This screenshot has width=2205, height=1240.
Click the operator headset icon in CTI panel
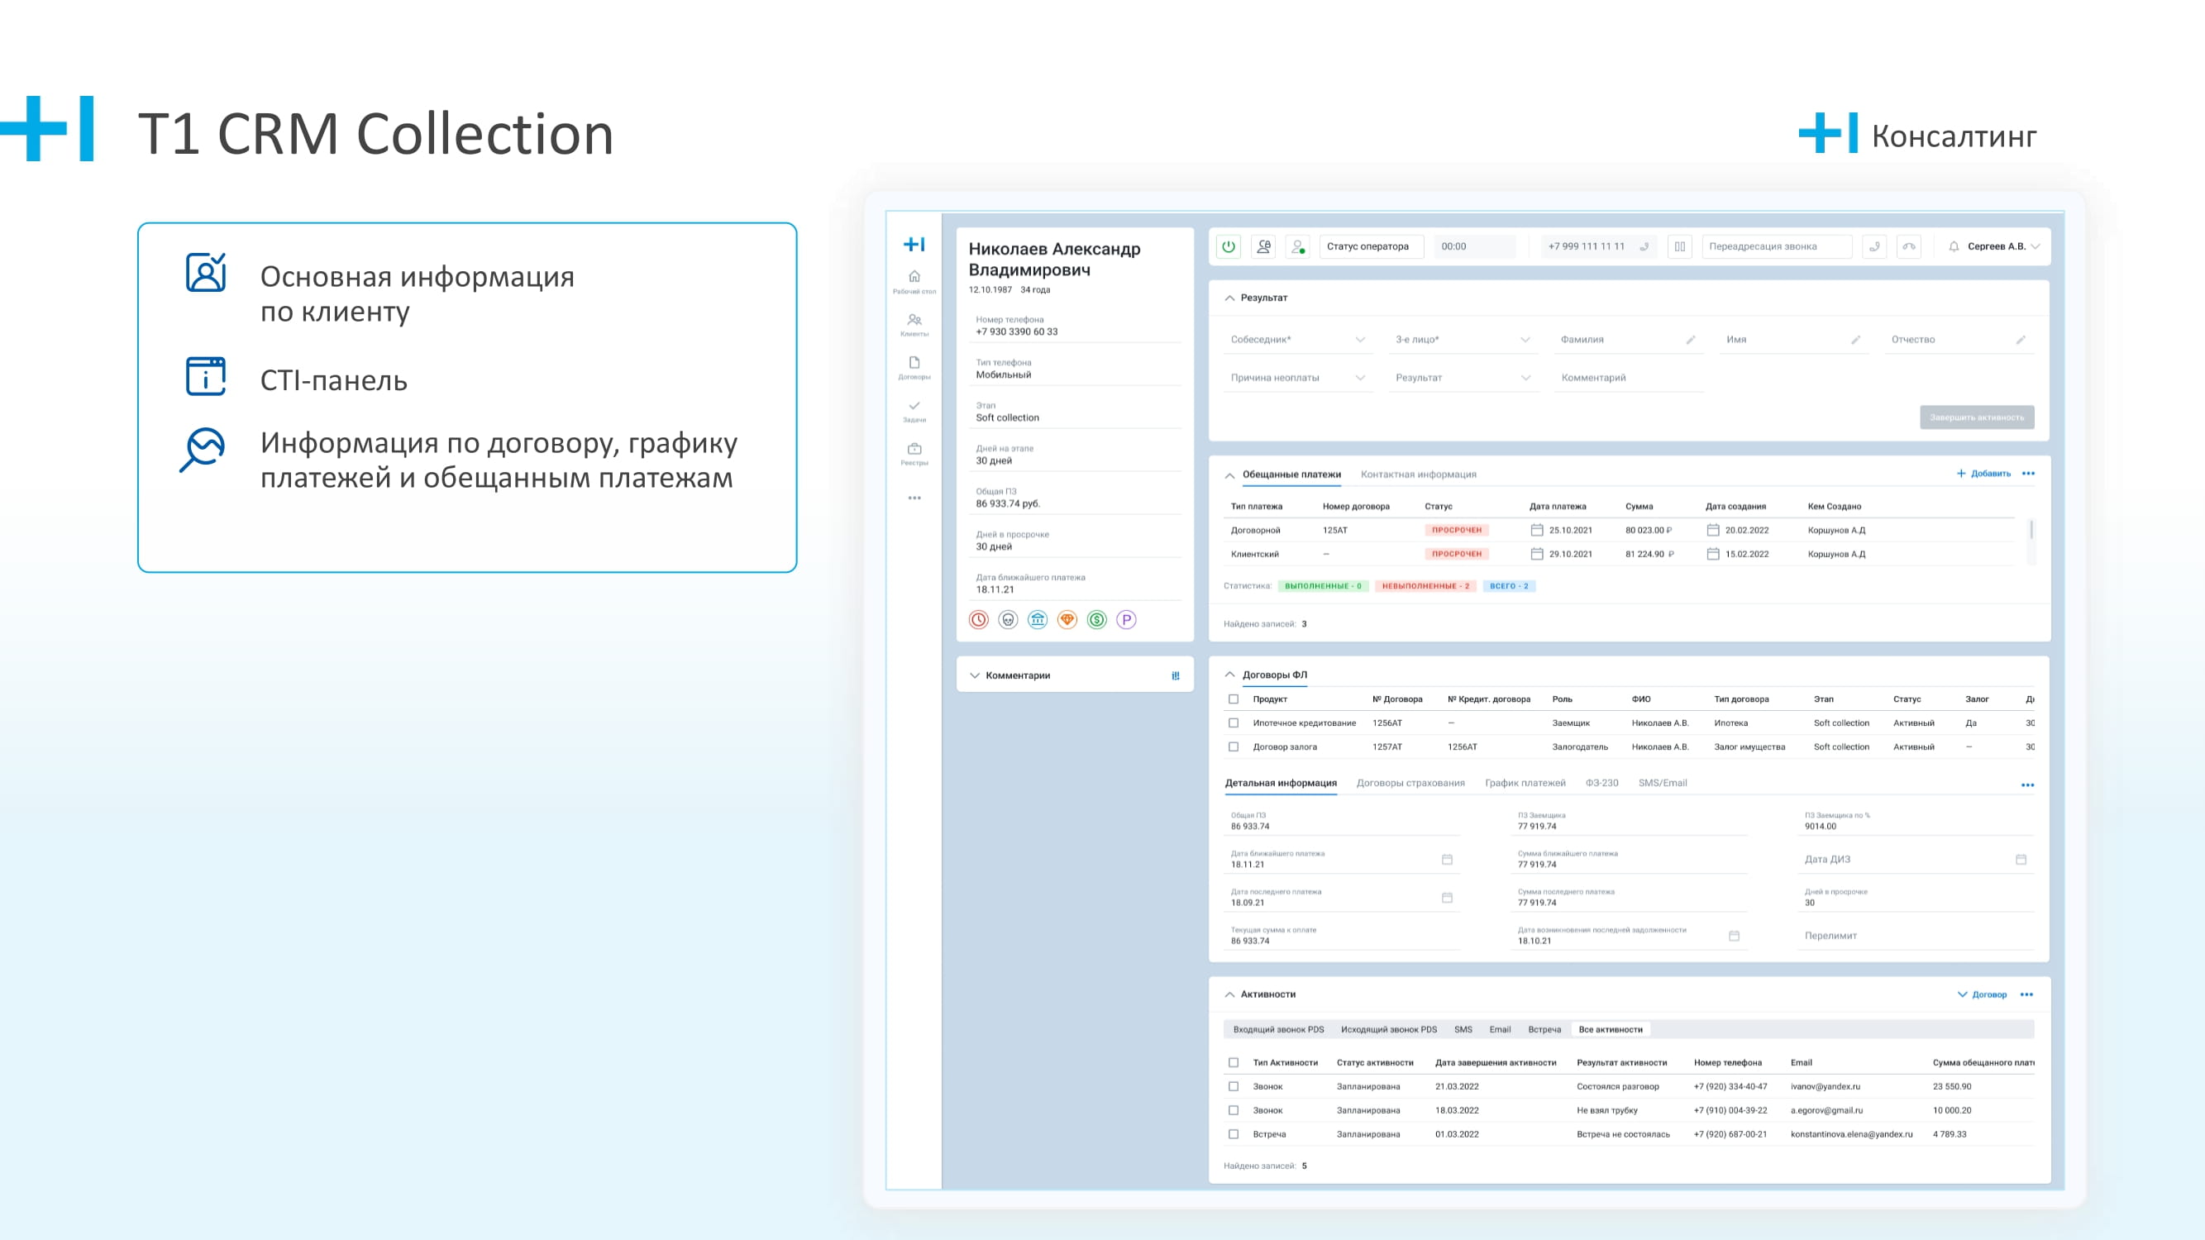pos(1263,246)
